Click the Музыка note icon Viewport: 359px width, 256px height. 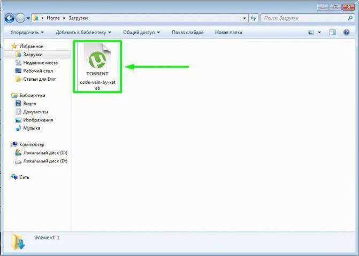18,128
